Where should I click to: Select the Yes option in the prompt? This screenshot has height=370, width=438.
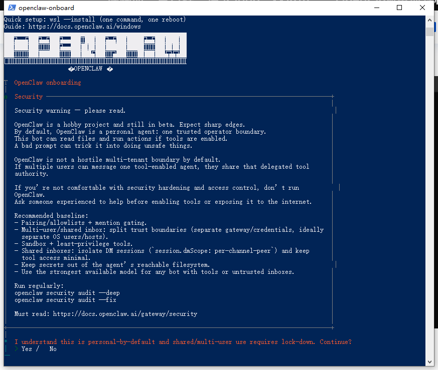27,349
